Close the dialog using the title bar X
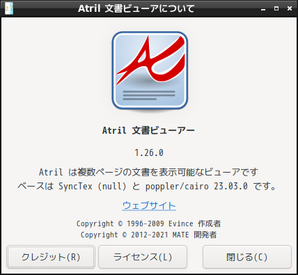This screenshot has width=298, height=275. coord(290,8)
